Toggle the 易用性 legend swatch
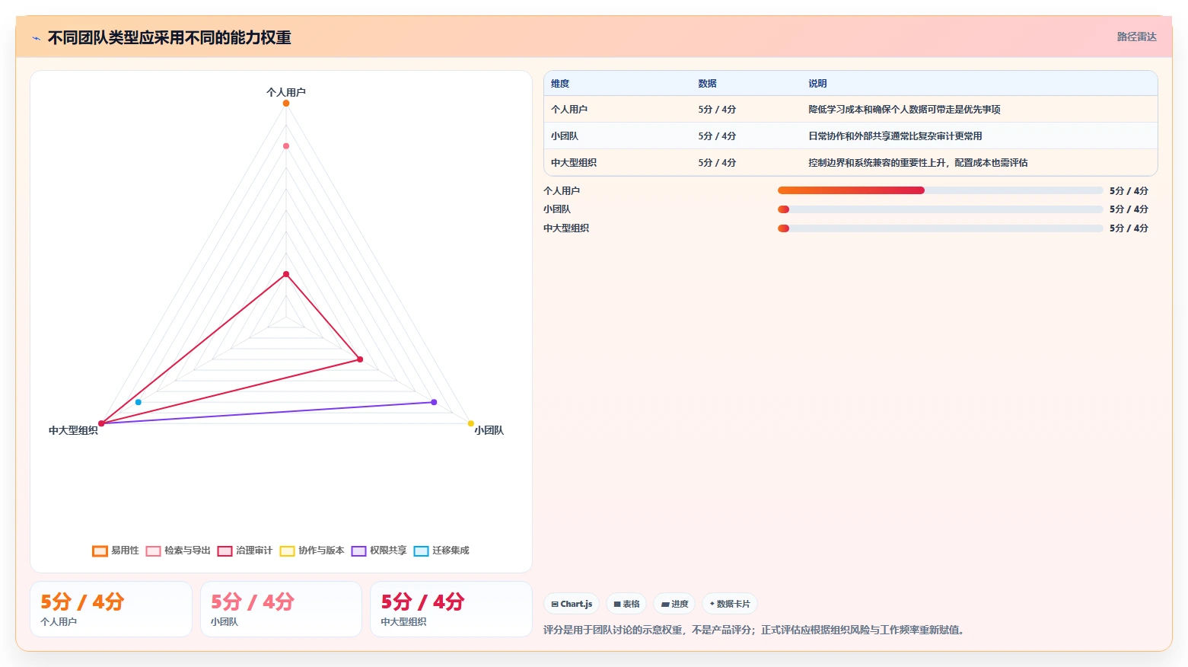1188x667 pixels. [100, 551]
